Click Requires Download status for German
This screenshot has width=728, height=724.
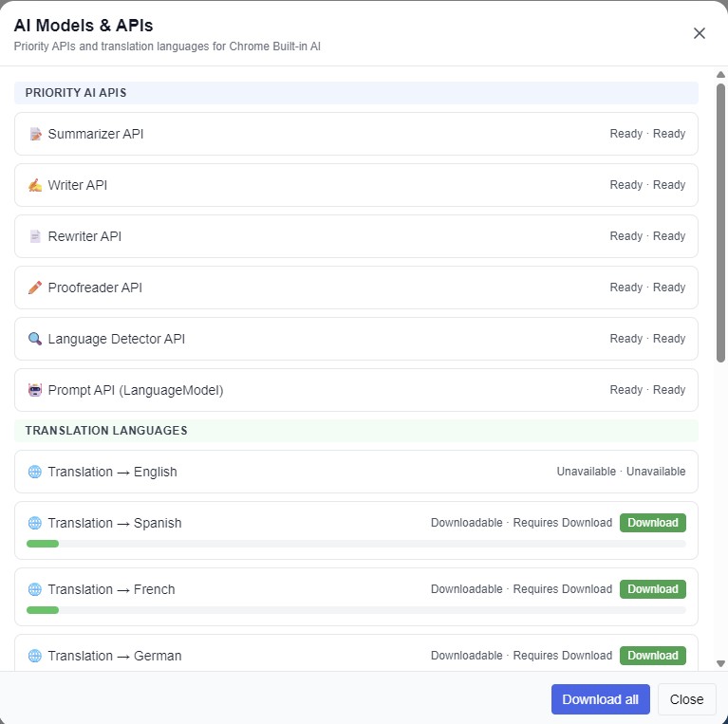click(562, 656)
